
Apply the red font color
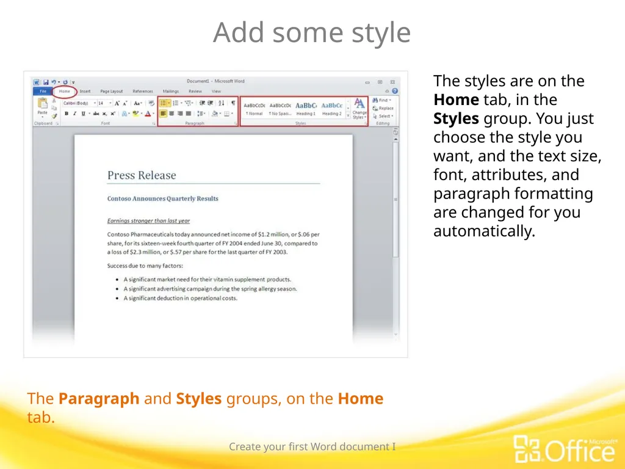pyautogui.click(x=148, y=114)
